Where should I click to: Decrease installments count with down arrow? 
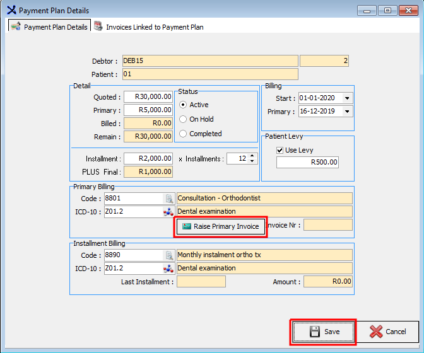[252, 161]
